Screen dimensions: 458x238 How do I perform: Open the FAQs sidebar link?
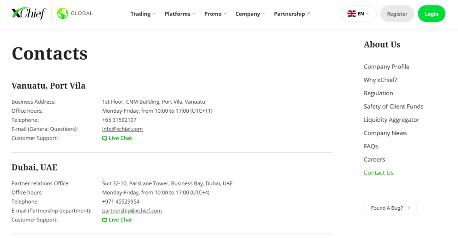click(x=371, y=146)
